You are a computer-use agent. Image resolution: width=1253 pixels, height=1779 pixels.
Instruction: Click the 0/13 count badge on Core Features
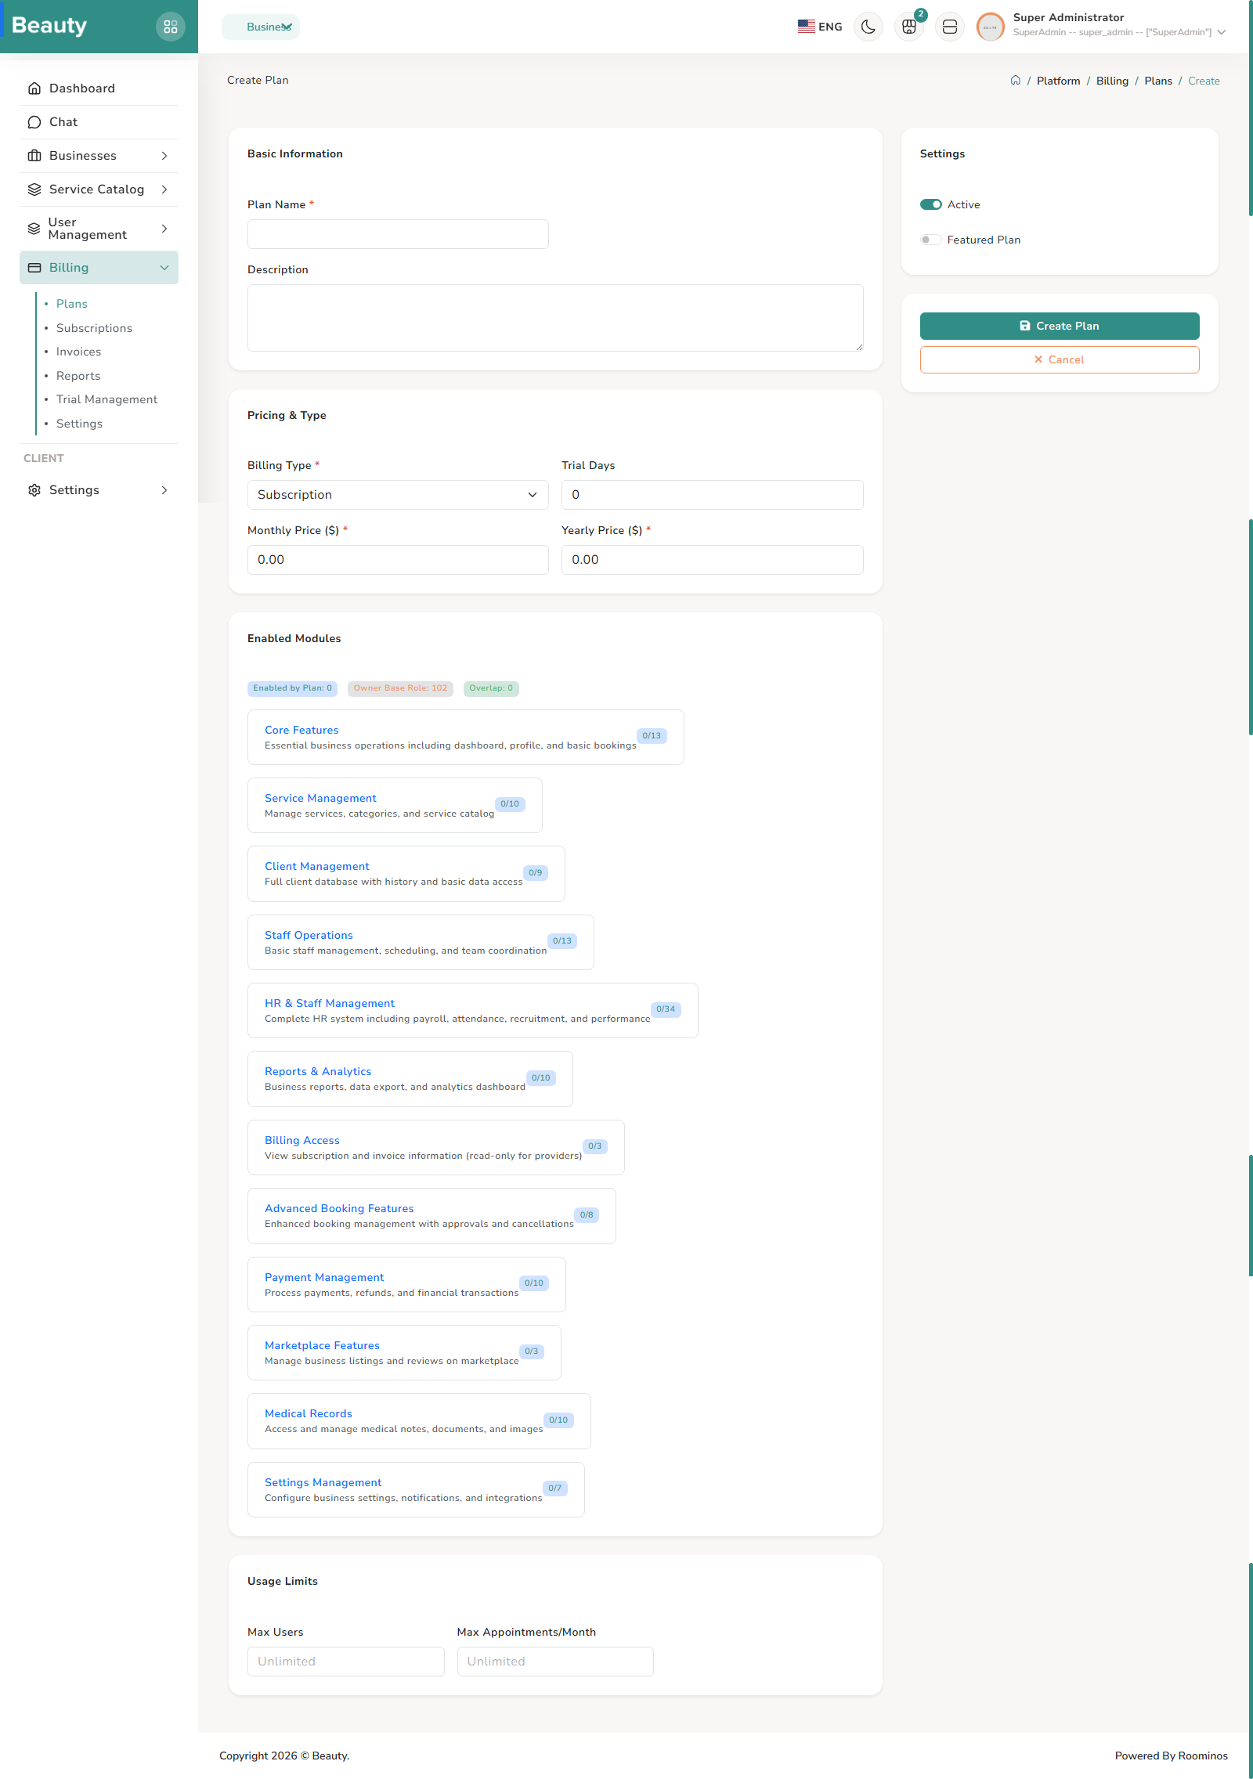pos(652,736)
